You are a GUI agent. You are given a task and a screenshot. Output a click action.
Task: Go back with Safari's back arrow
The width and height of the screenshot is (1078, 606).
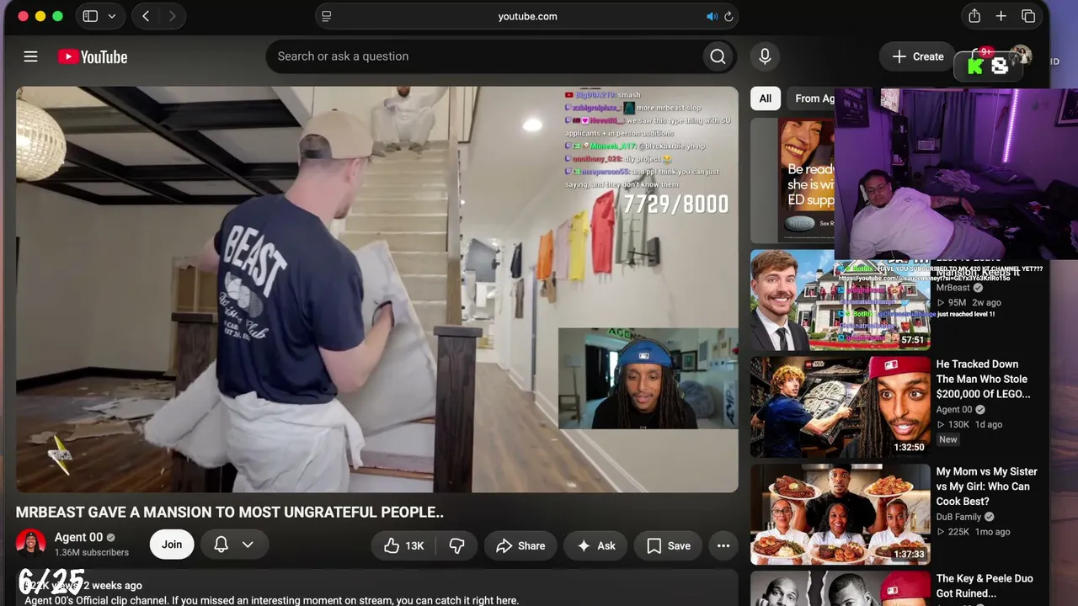click(146, 16)
